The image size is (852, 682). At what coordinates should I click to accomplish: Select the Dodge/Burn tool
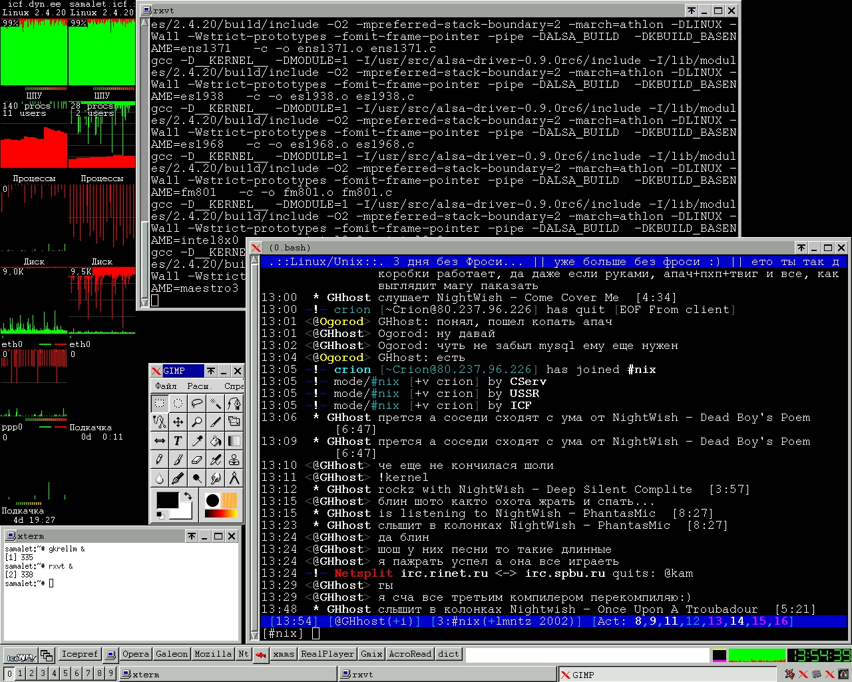[197, 478]
